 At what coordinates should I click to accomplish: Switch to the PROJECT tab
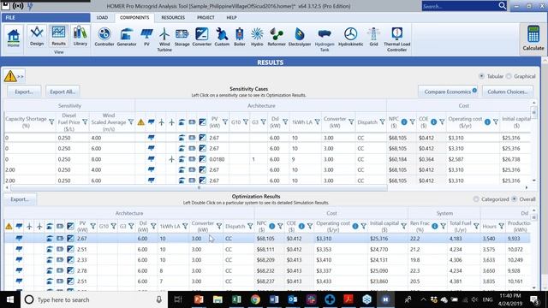click(x=205, y=17)
